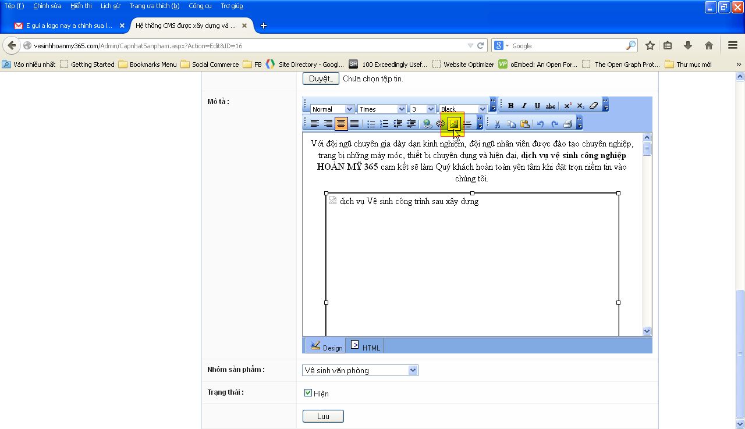
Task: Reload the current page
Action: [x=481, y=45]
